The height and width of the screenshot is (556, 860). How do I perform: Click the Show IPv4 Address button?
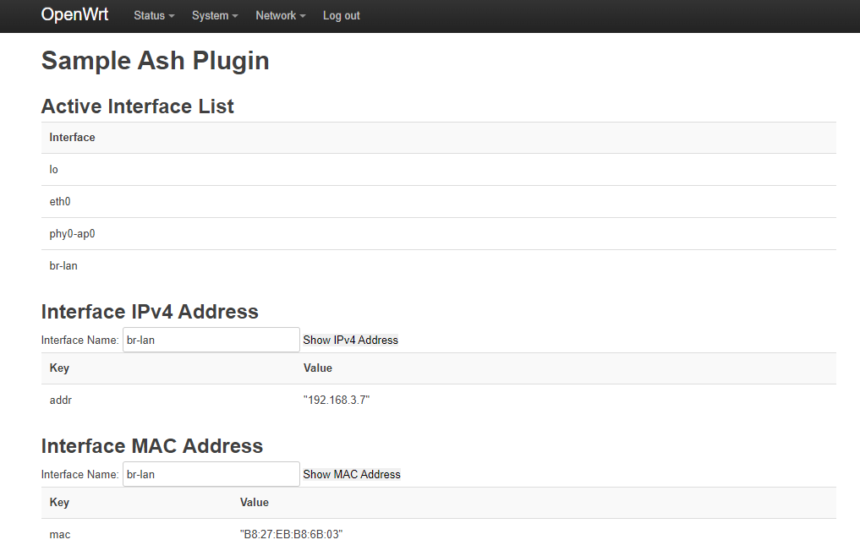[x=350, y=340]
